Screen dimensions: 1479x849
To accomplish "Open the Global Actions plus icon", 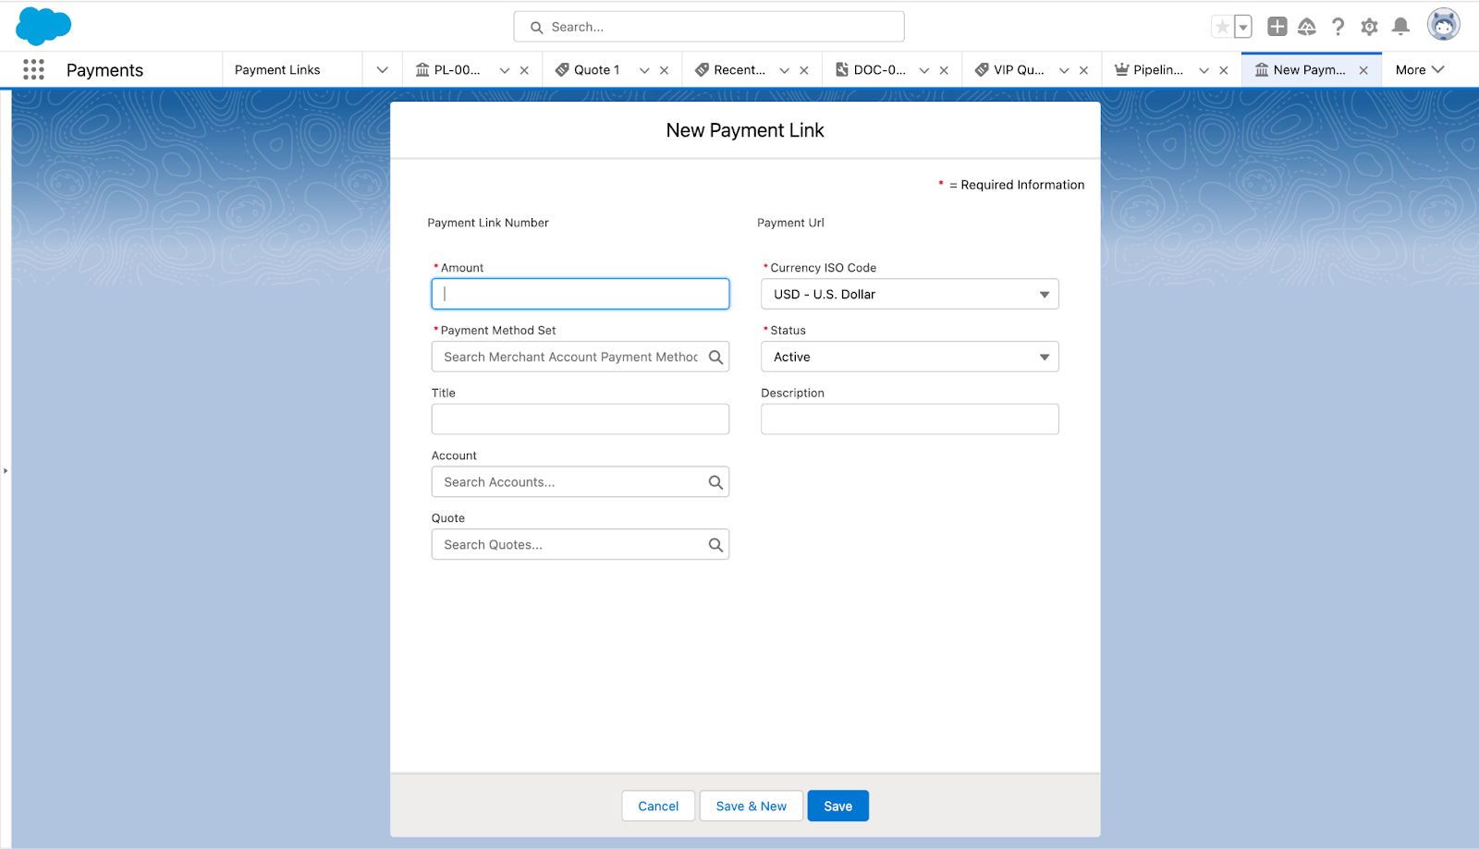I will coord(1277,27).
